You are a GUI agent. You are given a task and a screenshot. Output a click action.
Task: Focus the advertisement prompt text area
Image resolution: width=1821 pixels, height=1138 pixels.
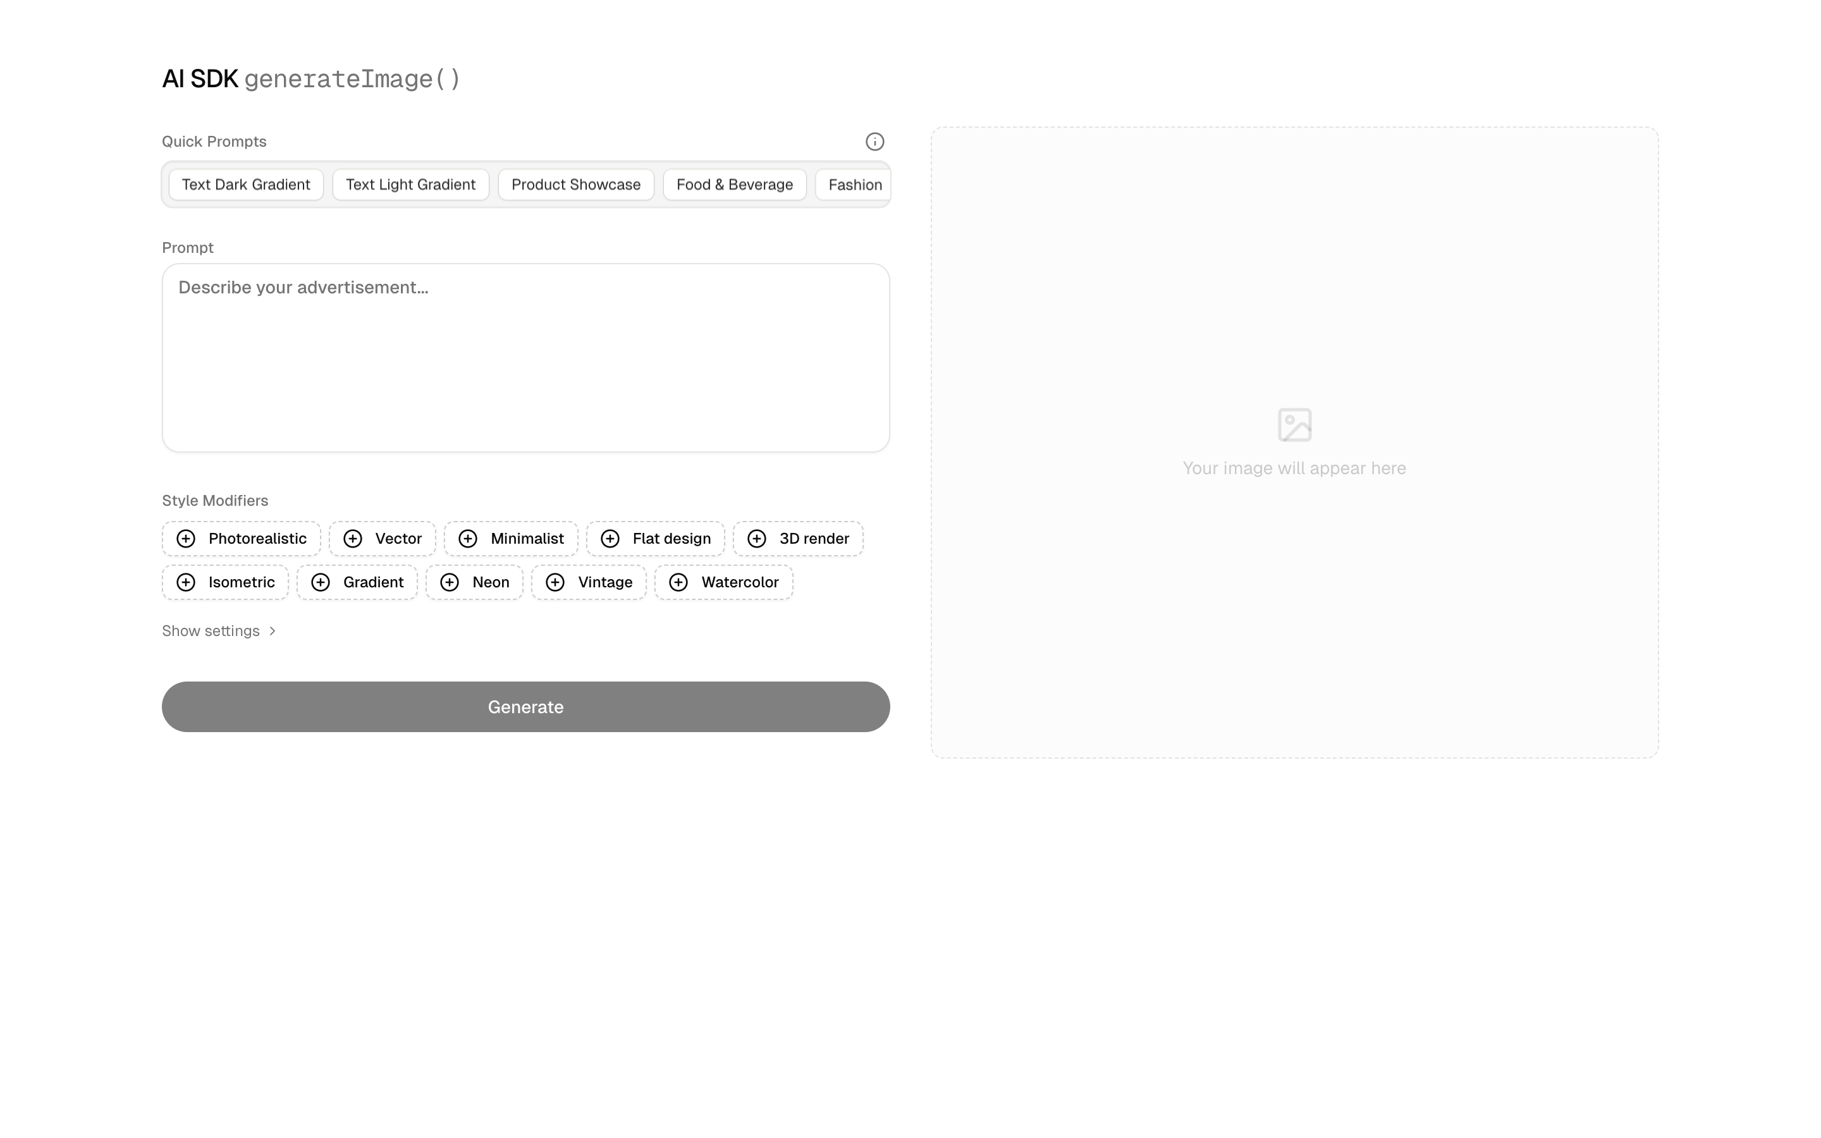click(526, 358)
